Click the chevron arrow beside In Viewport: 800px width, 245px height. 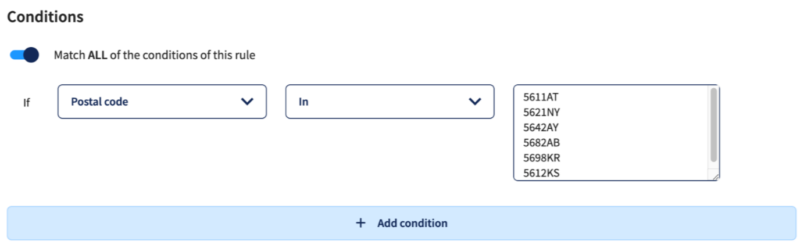(475, 102)
